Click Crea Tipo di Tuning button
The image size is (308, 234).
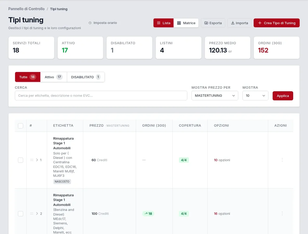pyautogui.click(x=277, y=23)
